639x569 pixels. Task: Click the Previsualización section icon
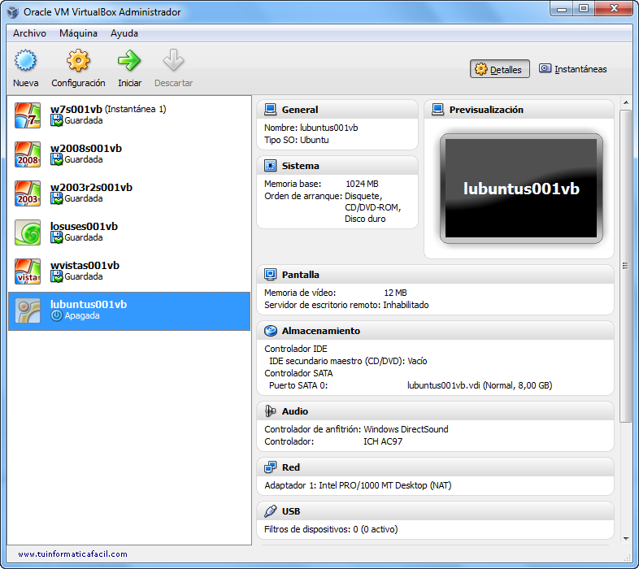click(437, 110)
